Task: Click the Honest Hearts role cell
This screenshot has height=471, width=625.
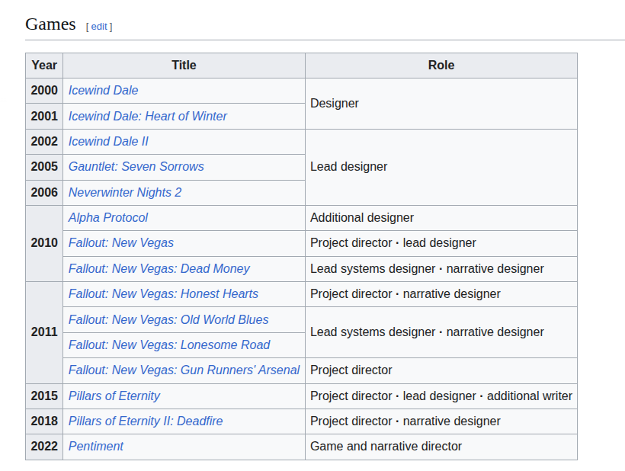Action: [441, 294]
